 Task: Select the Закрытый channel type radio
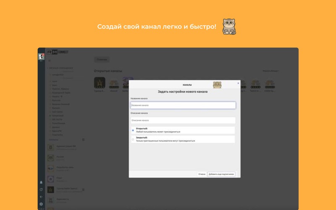[x=133, y=139]
